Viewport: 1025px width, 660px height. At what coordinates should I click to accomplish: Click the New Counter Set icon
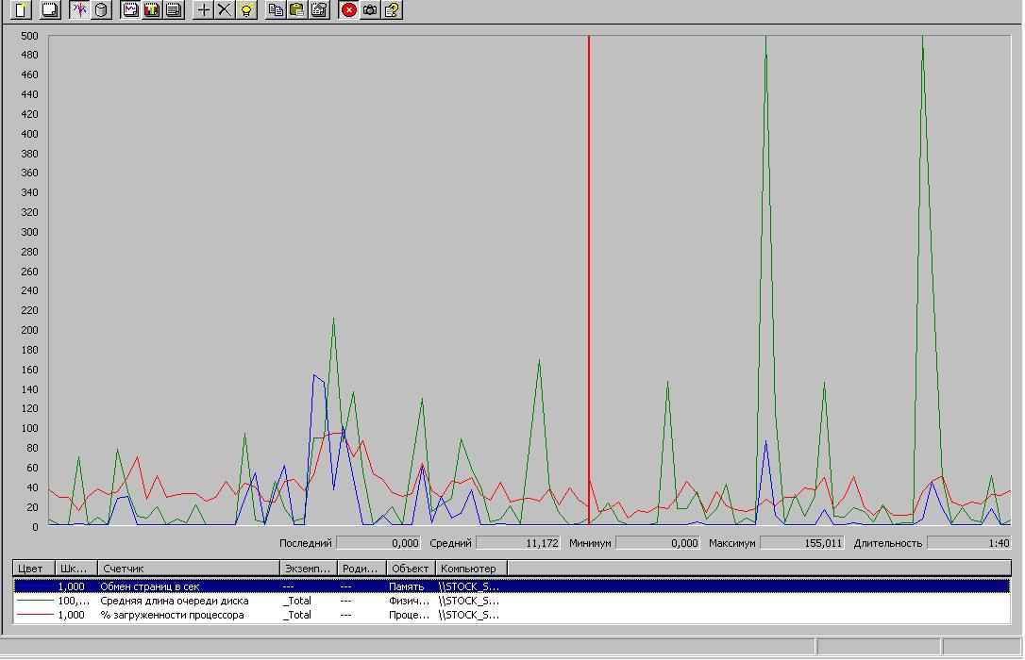pyautogui.click(x=21, y=10)
